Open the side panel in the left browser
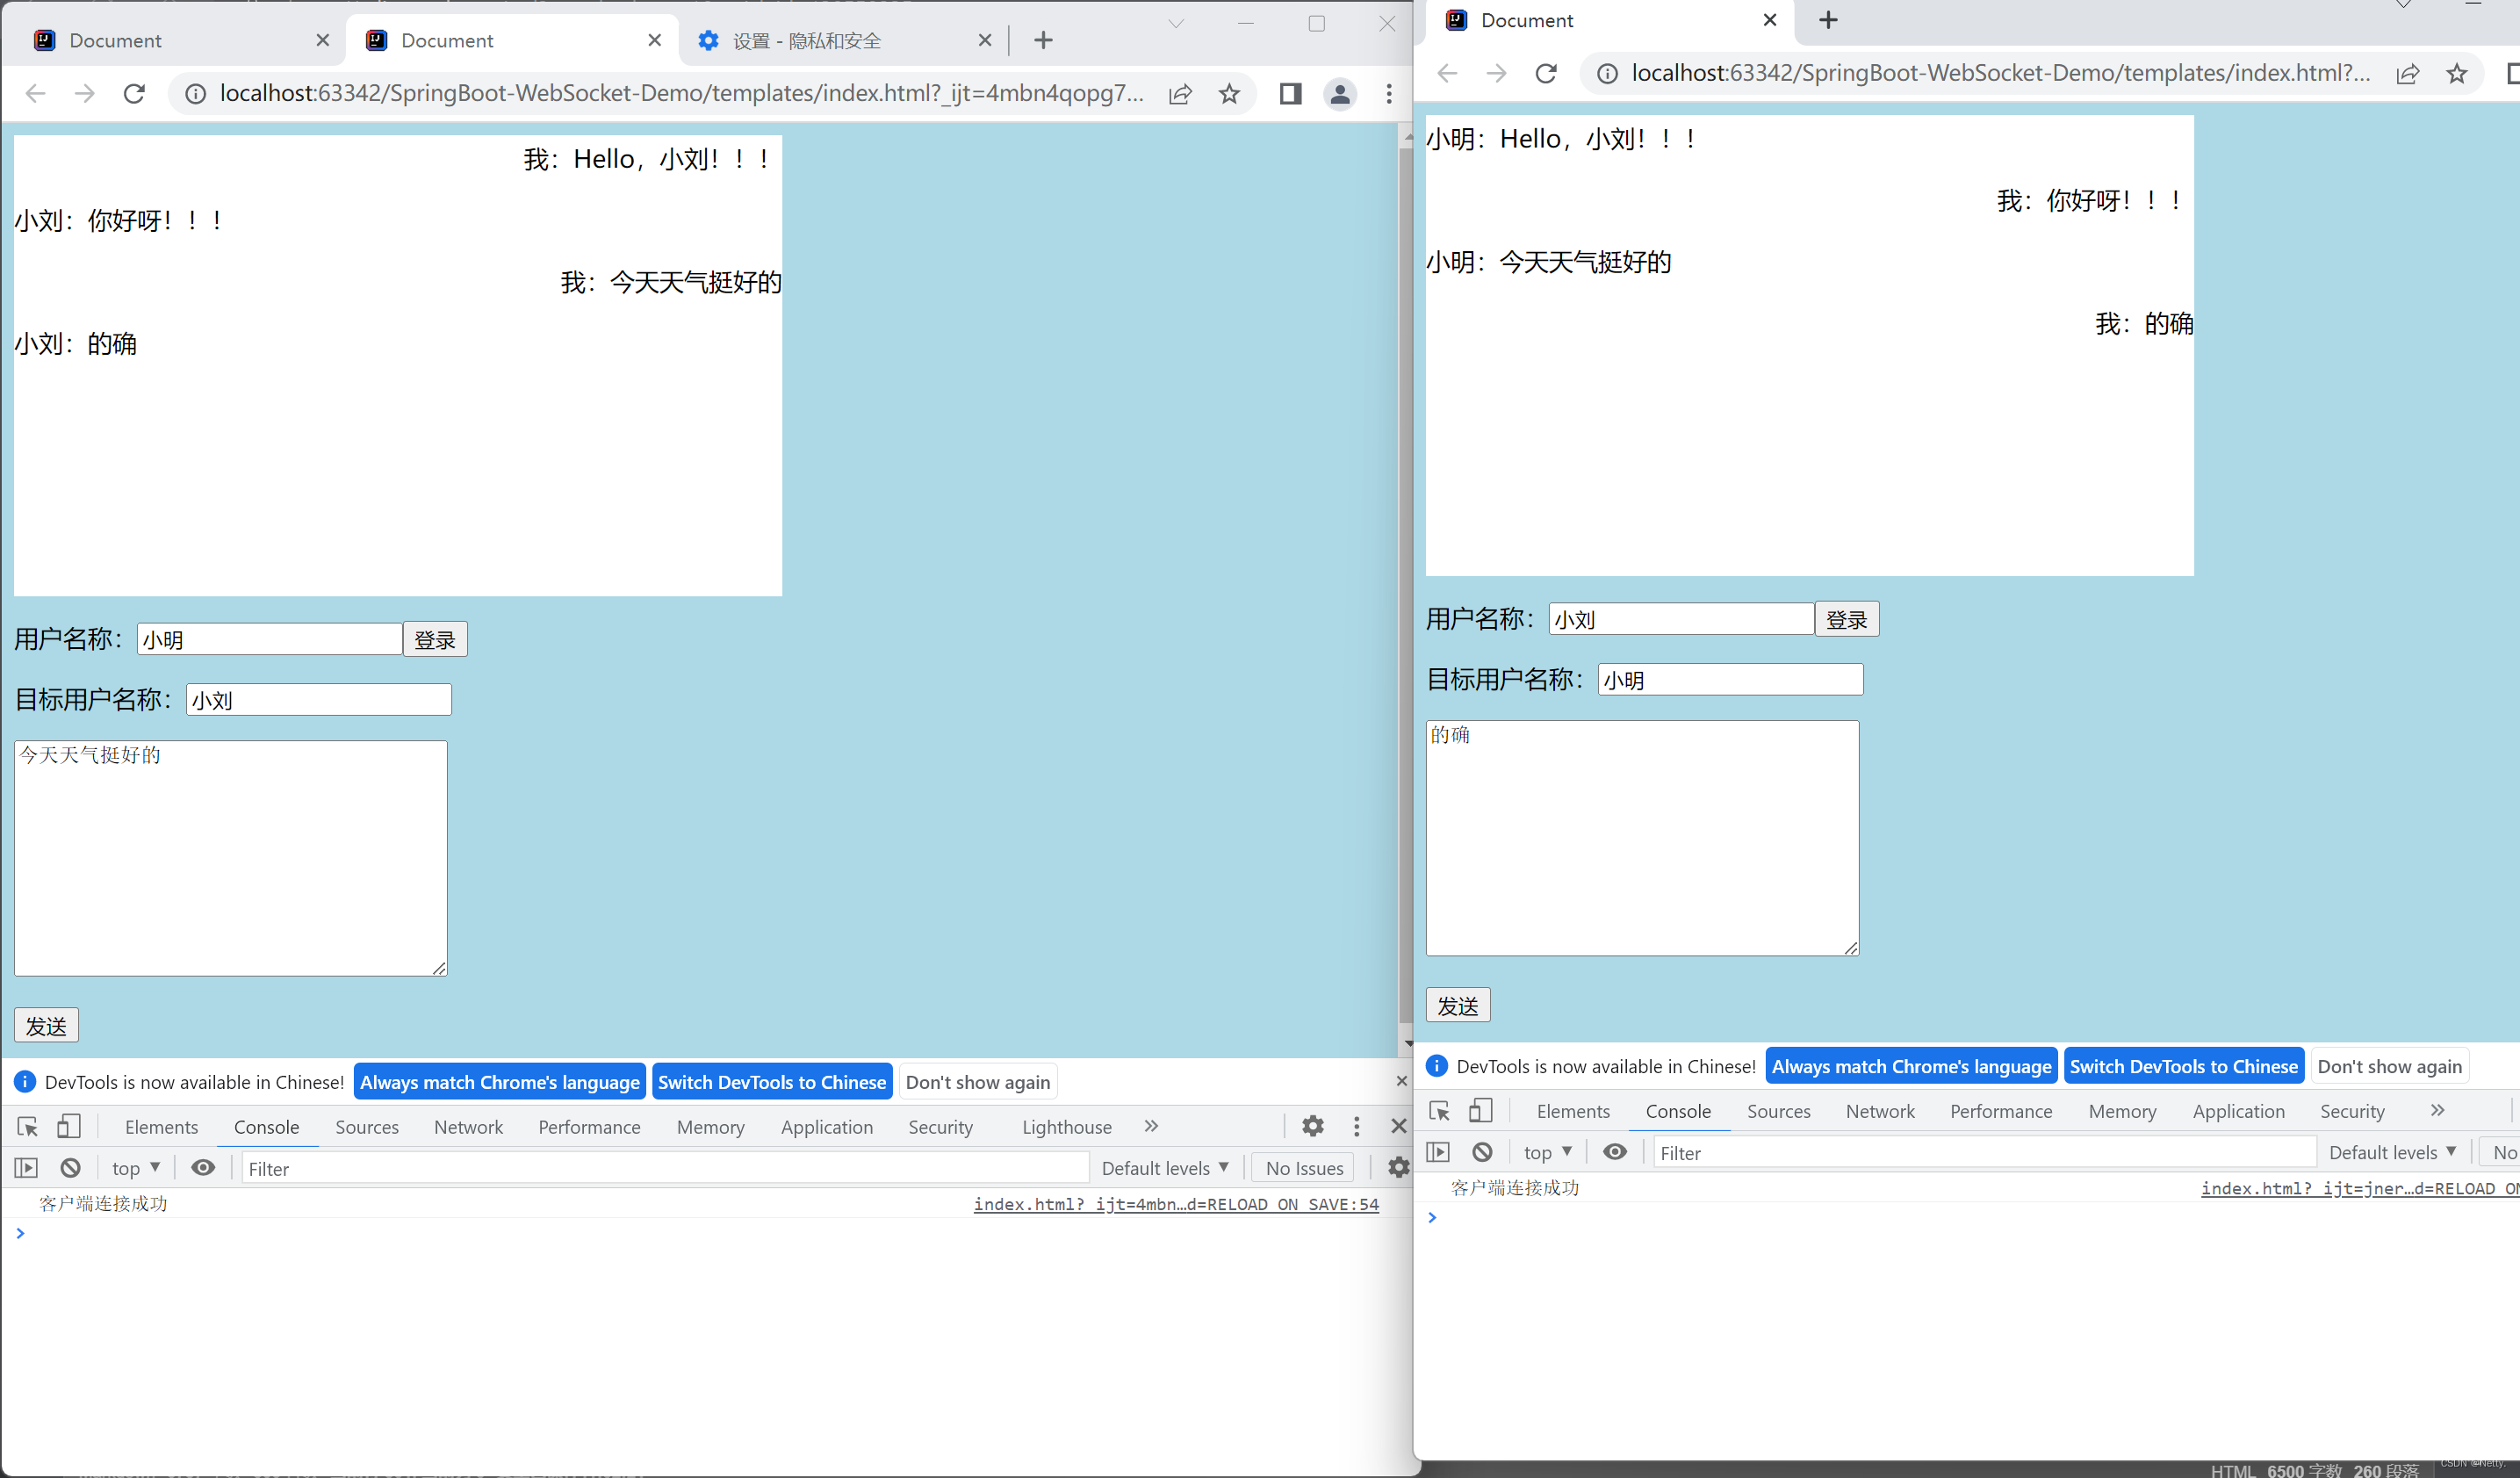This screenshot has width=2520, height=1478. click(1290, 94)
